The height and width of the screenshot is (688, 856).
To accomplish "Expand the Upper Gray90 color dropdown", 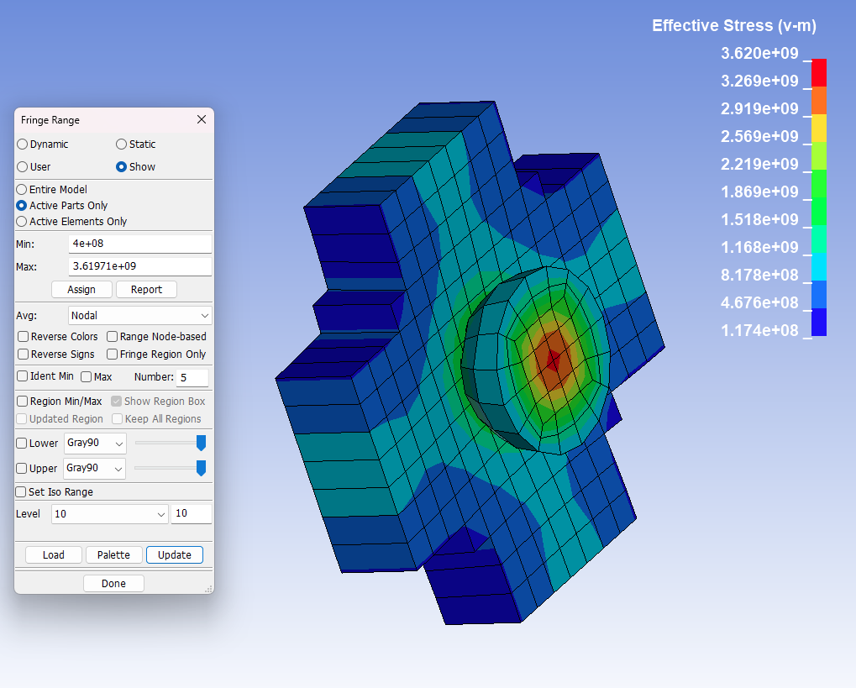I will click(x=94, y=469).
